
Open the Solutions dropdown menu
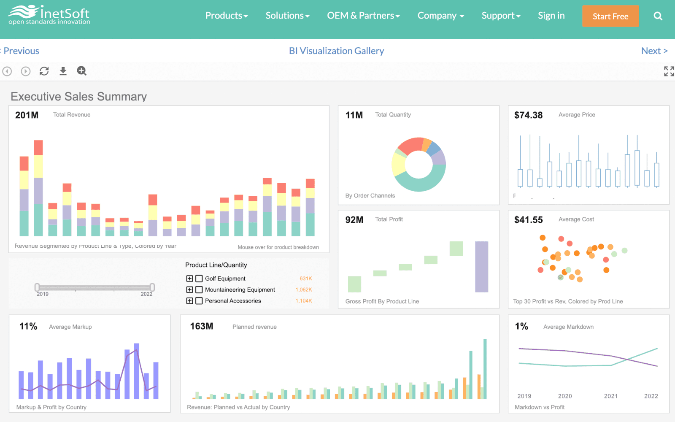point(287,16)
